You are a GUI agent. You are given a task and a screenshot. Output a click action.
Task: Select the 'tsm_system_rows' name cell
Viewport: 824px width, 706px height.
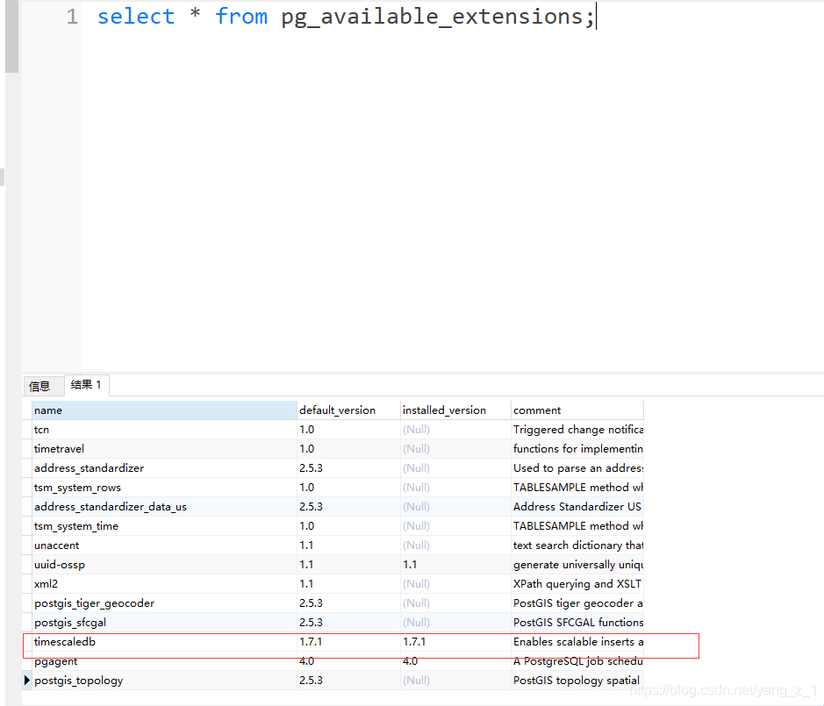point(164,488)
